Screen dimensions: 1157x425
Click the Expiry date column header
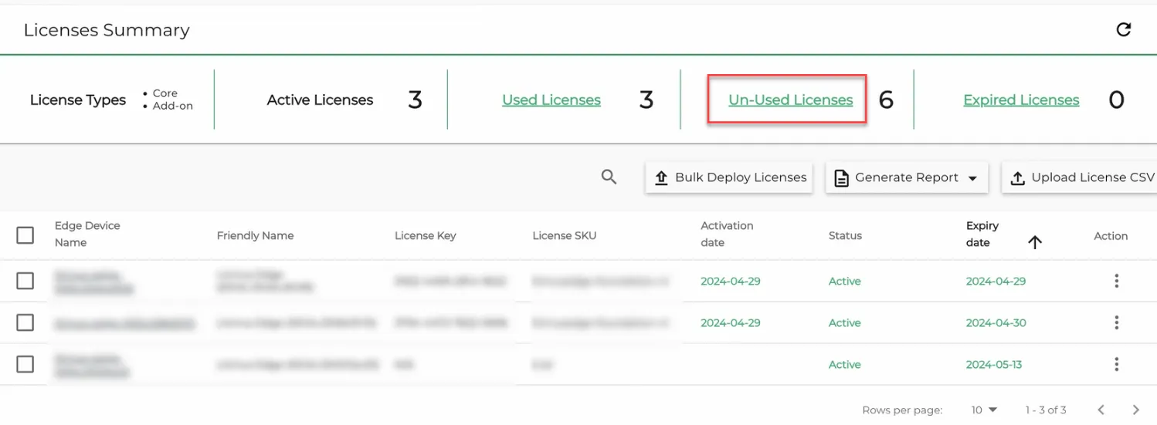pos(982,234)
